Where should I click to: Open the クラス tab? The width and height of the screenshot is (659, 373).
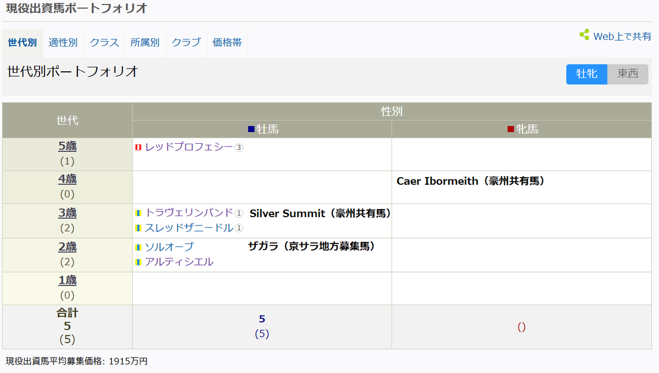click(104, 43)
